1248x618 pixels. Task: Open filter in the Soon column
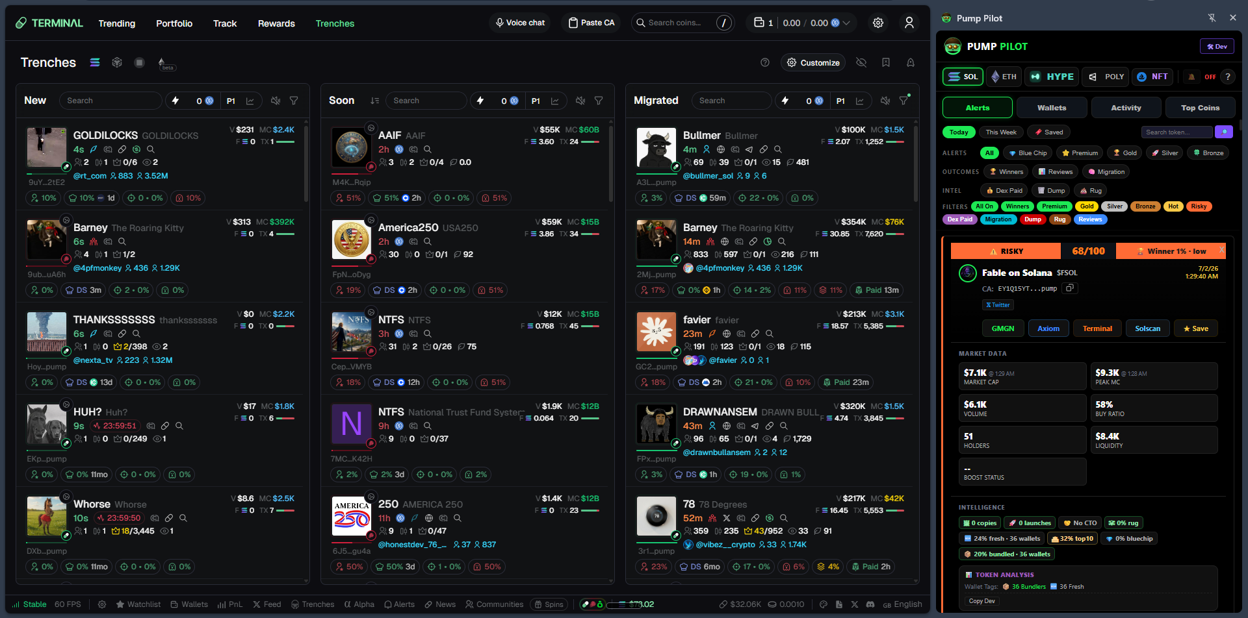[599, 101]
